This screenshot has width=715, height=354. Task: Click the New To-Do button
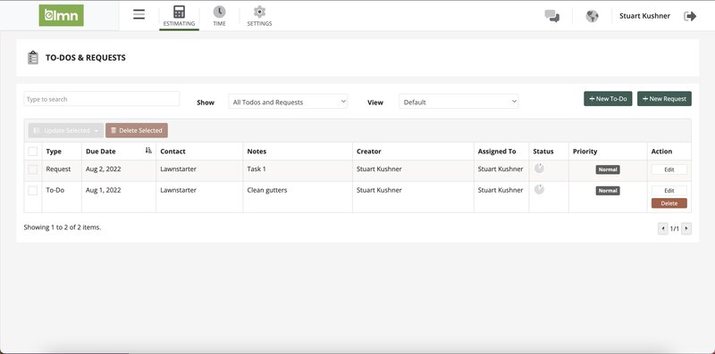(x=608, y=99)
